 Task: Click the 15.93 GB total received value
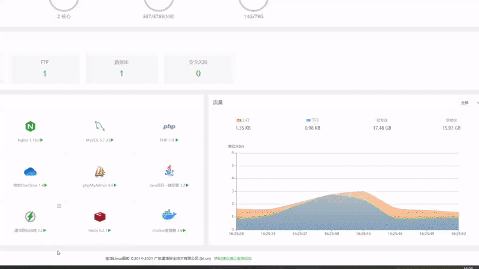click(x=451, y=128)
